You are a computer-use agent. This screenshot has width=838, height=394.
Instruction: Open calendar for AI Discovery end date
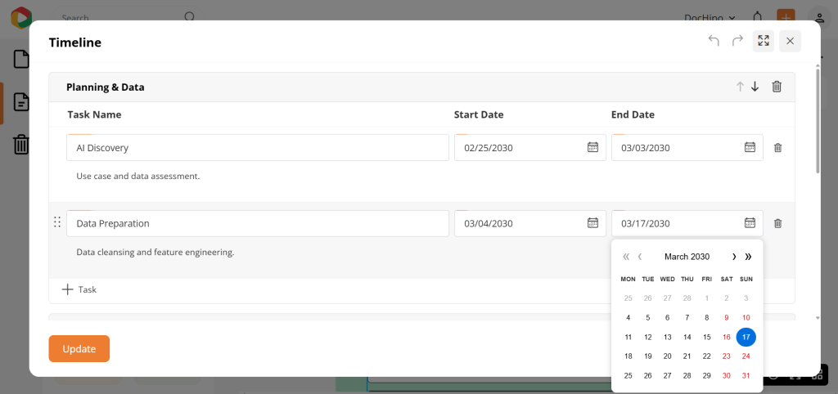pos(750,147)
